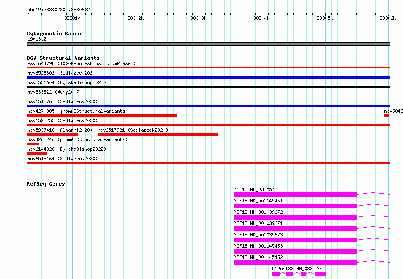This screenshot has width=403, height=279.
Task: Open the esv3644798 1000GenomesConsortiumPhase3 variant label
Action: [x=82, y=63]
